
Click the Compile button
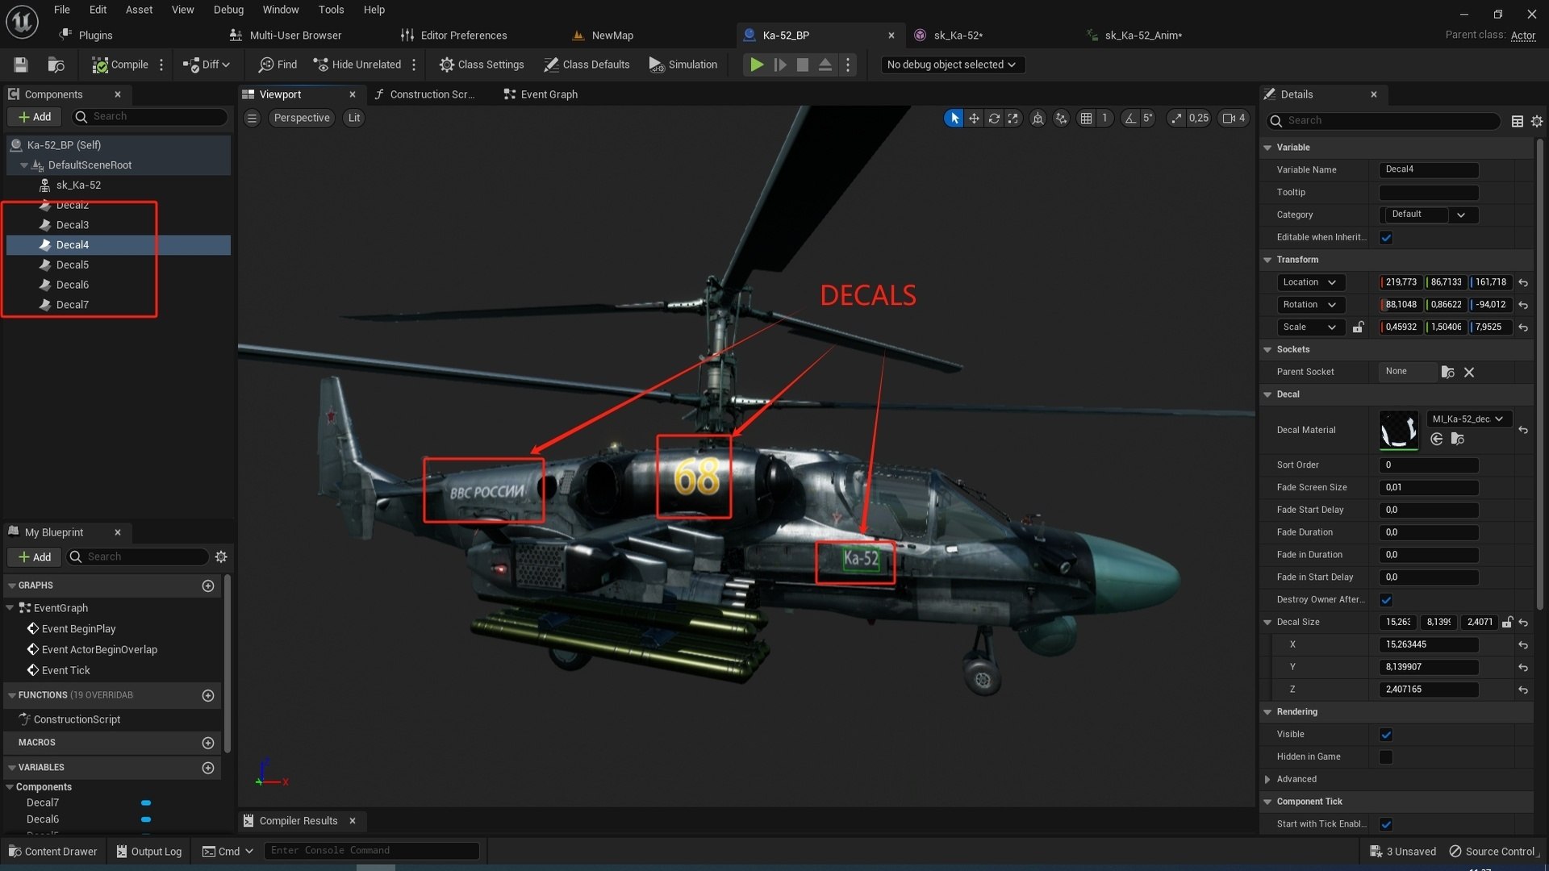tap(120, 65)
